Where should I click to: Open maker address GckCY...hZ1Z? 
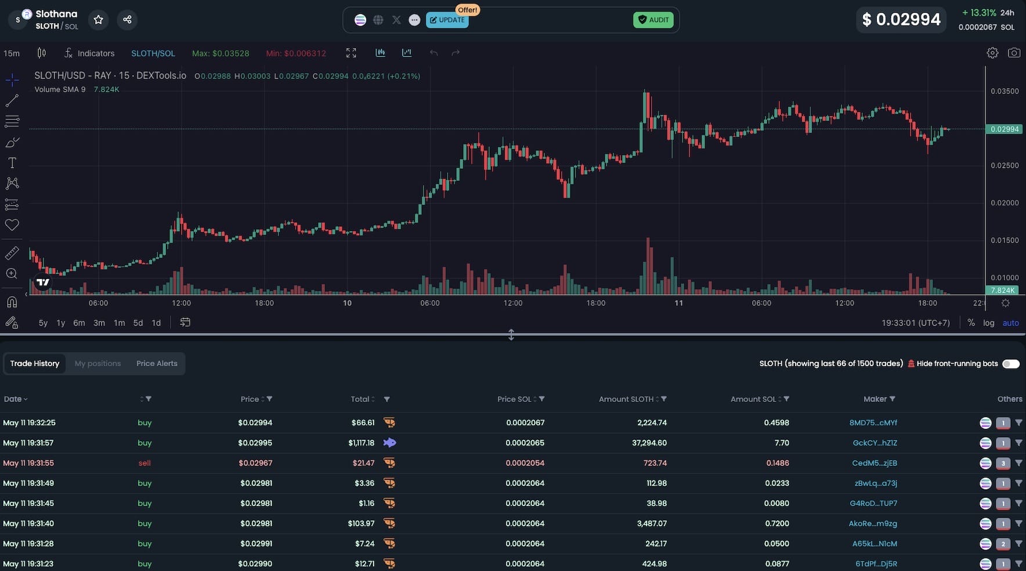coord(875,443)
